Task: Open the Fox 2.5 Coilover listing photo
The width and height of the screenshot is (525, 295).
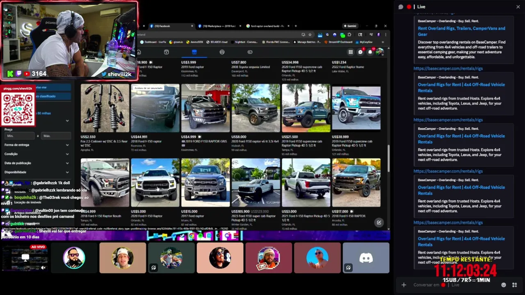Action: [x=105, y=108]
